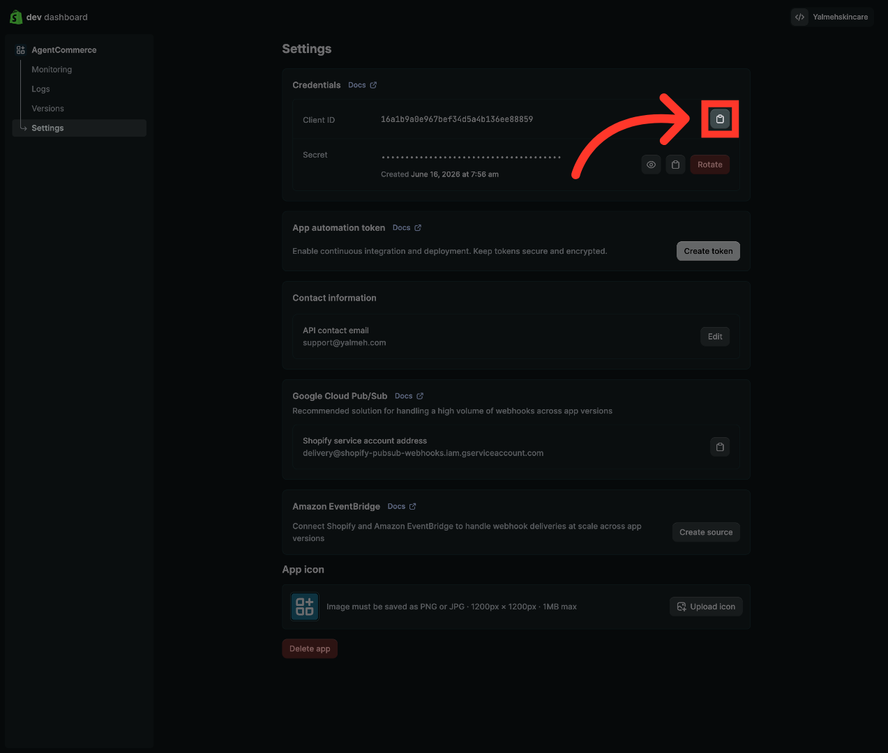This screenshot has height=753, width=888.
Task: Open Versions in sidebar
Action: 47,109
